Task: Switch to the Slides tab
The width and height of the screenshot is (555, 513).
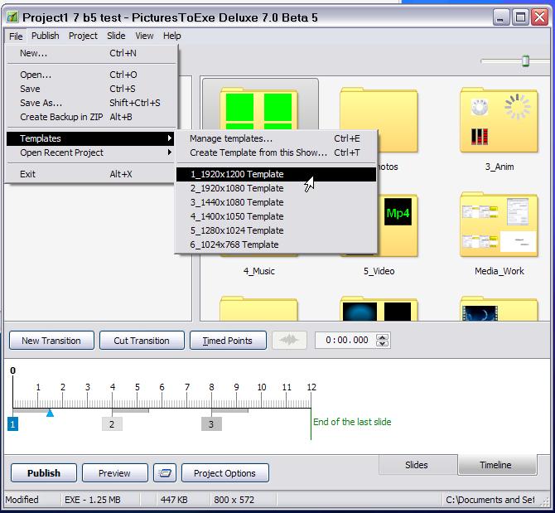Action: 417,465
